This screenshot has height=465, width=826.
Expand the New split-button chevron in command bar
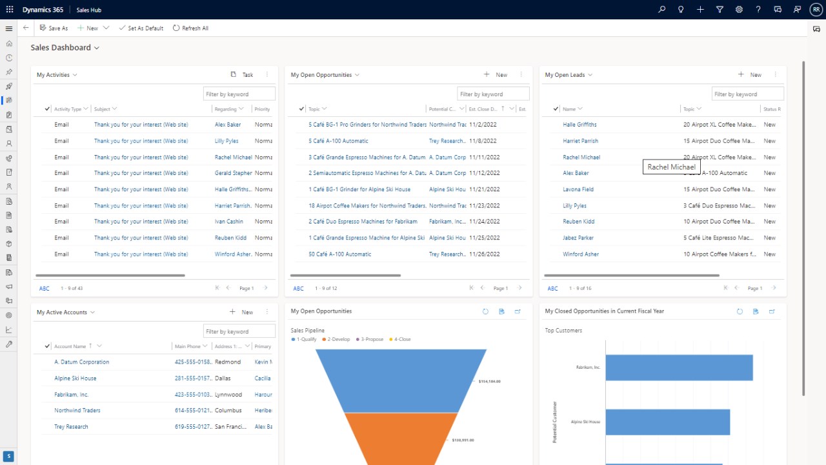click(106, 28)
